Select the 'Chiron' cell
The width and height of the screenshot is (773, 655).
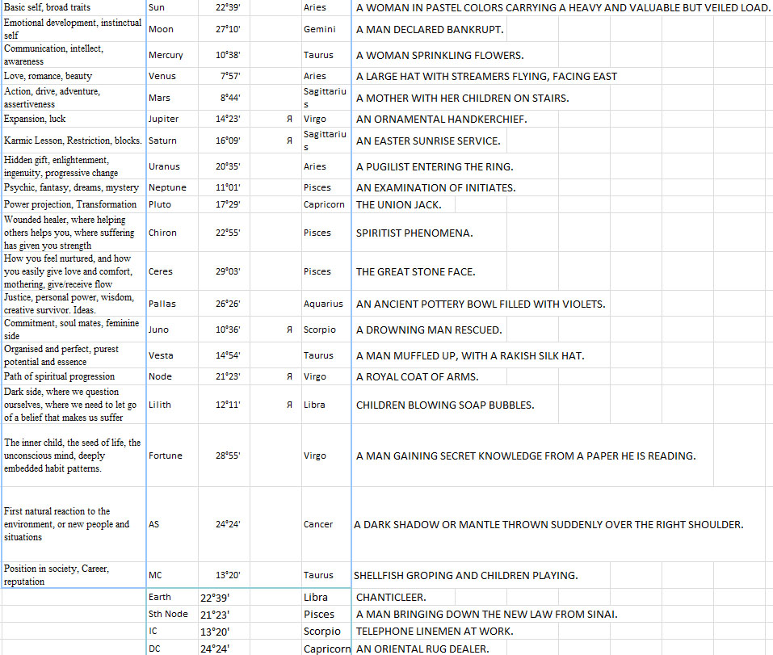point(172,233)
